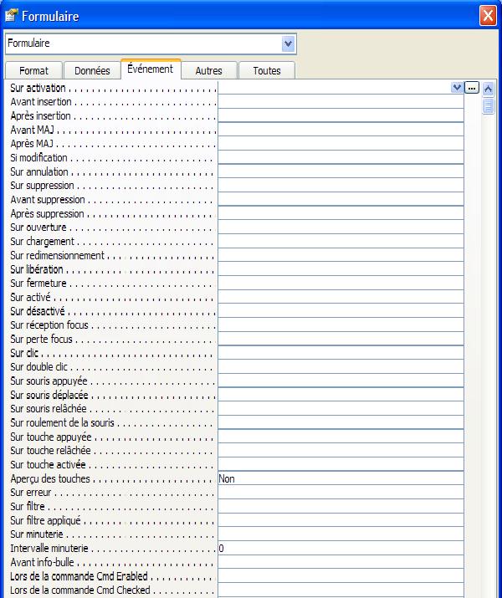Switch to the Données tab

[92, 70]
